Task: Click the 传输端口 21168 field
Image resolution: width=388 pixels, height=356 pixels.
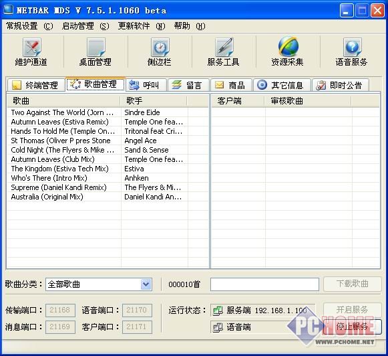Action: click(60, 310)
